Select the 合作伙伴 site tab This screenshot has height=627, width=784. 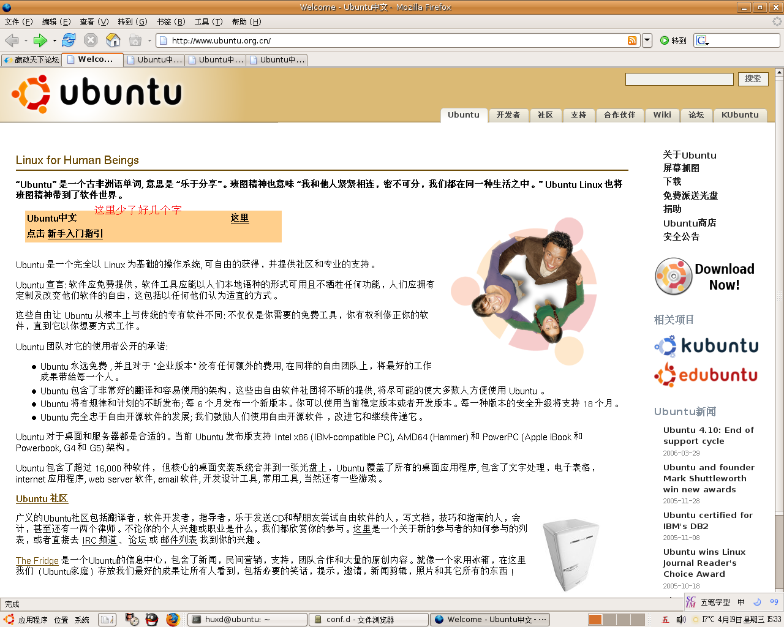point(620,115)
